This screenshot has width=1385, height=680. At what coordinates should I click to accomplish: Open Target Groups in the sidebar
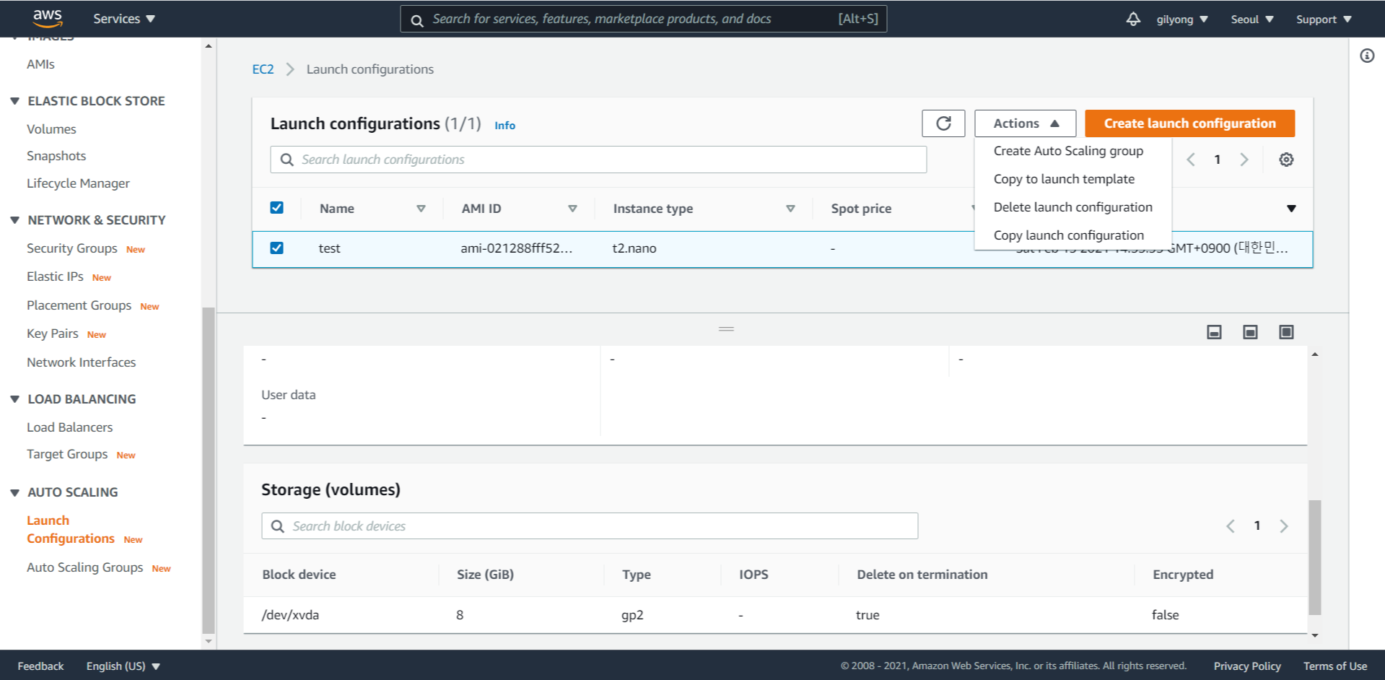pyautogui.click(x=67, y=454)
